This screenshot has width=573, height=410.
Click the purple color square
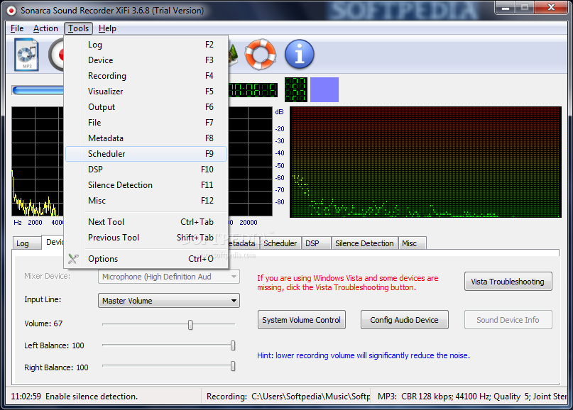pyautogui.click(x=324, y=90)
